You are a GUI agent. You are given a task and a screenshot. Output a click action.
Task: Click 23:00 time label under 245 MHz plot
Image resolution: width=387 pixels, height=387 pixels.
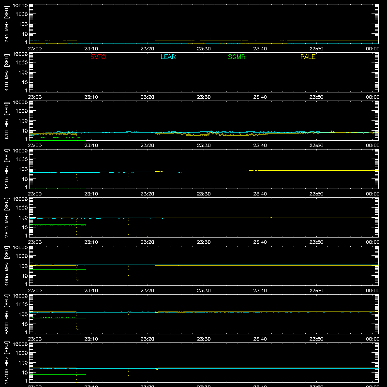point(35,49)
